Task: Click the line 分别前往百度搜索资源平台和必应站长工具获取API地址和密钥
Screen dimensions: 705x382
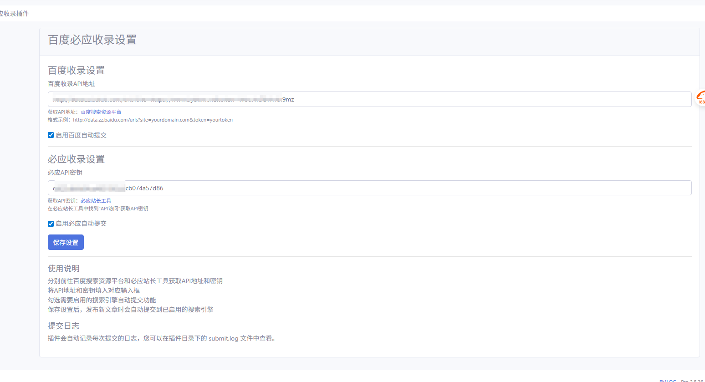Action: point(135,281)
